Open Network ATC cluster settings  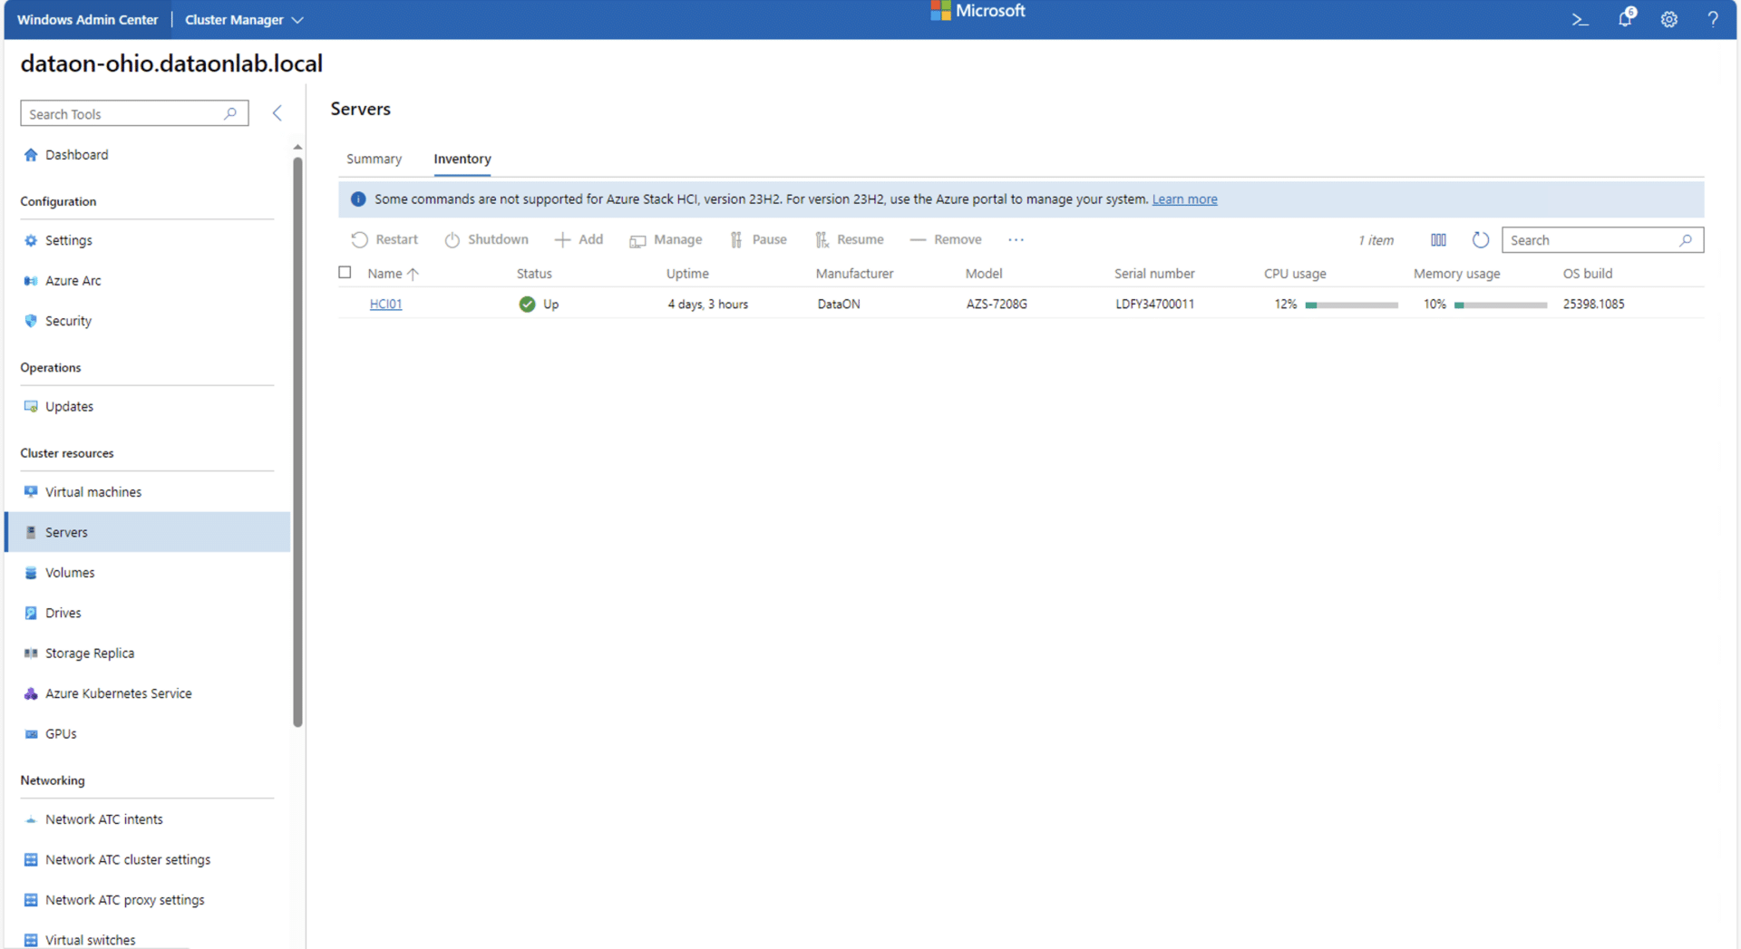(x=128, y=860)
